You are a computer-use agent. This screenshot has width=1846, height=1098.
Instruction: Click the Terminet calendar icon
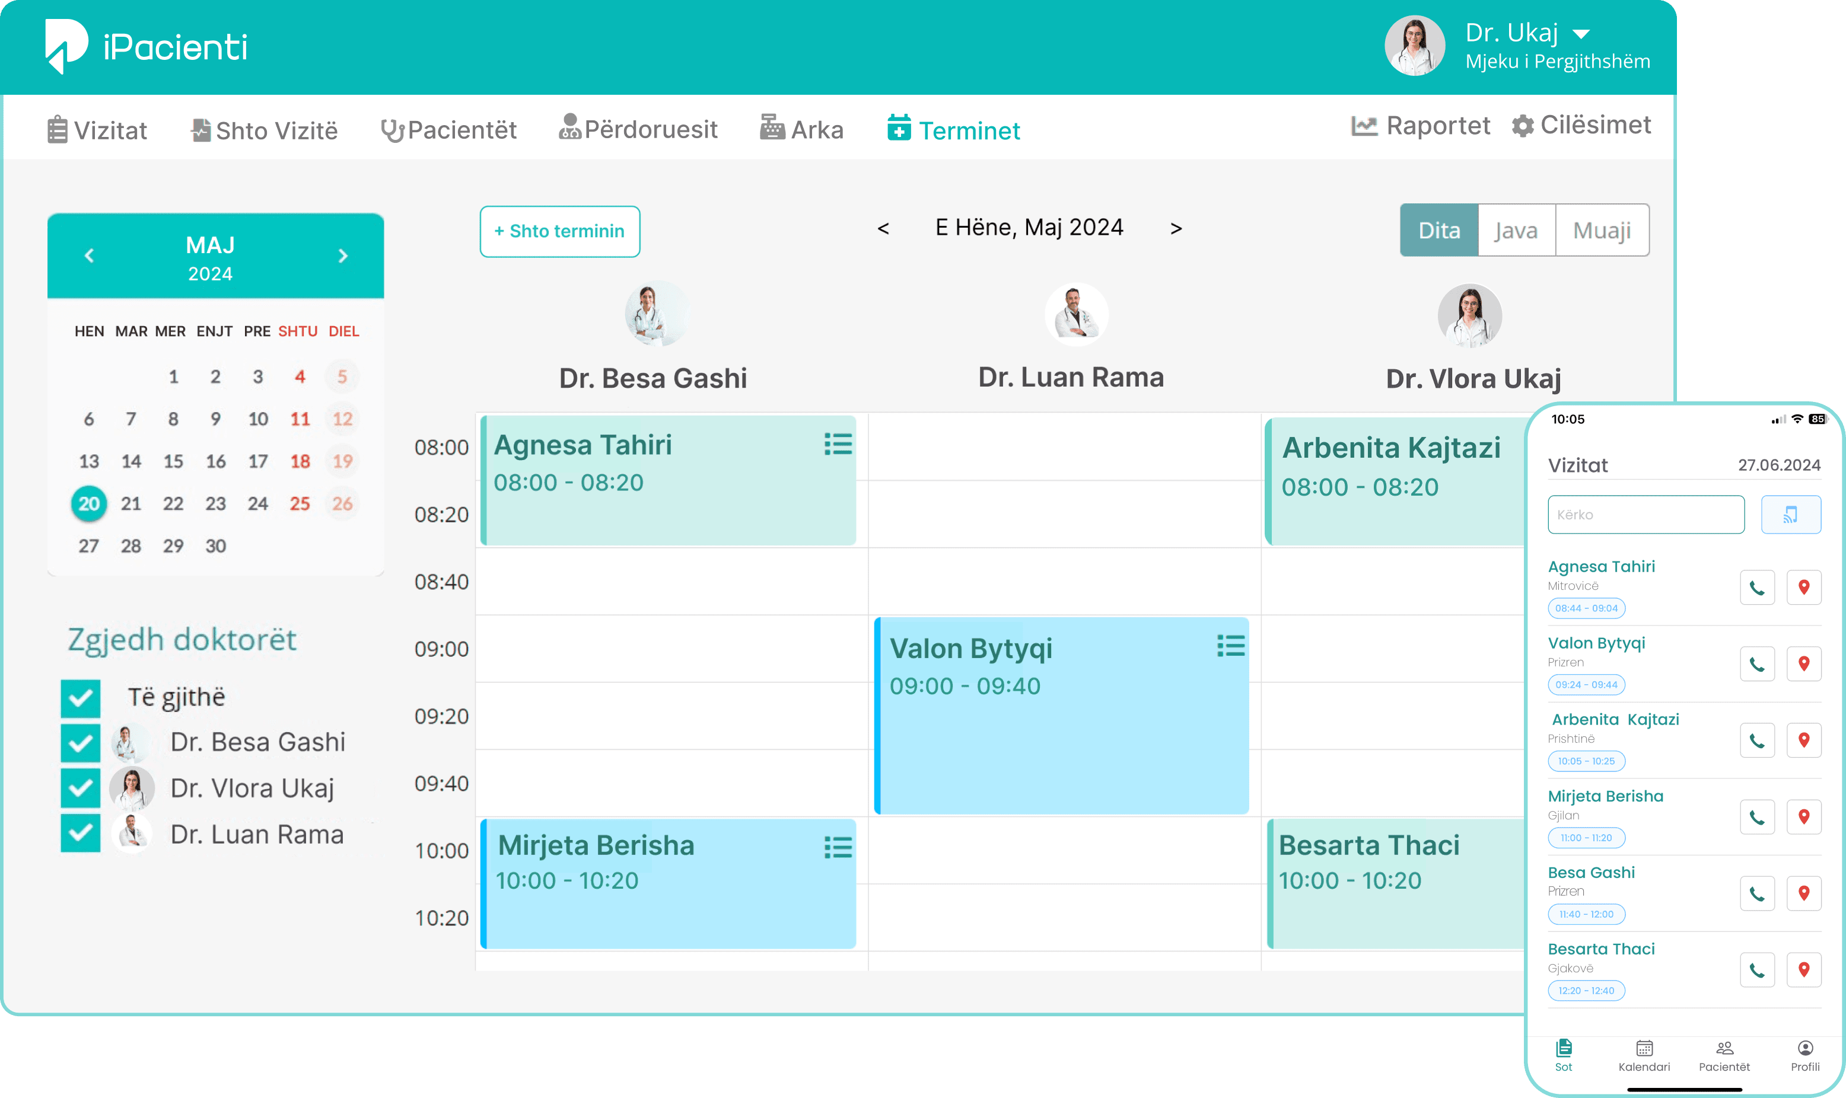pyautogui.click(x=898, y=127)
